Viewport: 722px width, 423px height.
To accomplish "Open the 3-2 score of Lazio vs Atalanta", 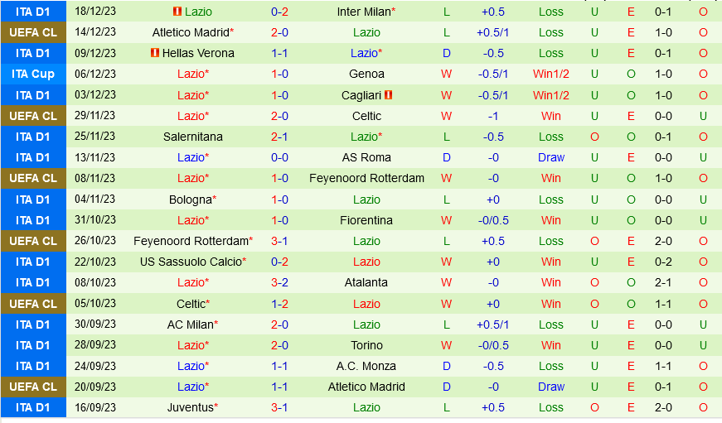I will (279, 282).
